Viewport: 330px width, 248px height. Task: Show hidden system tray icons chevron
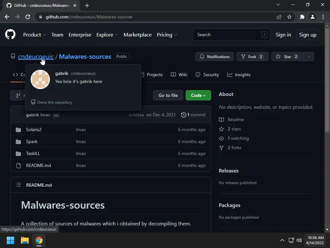pyautogui.click(x=282, y=240)
